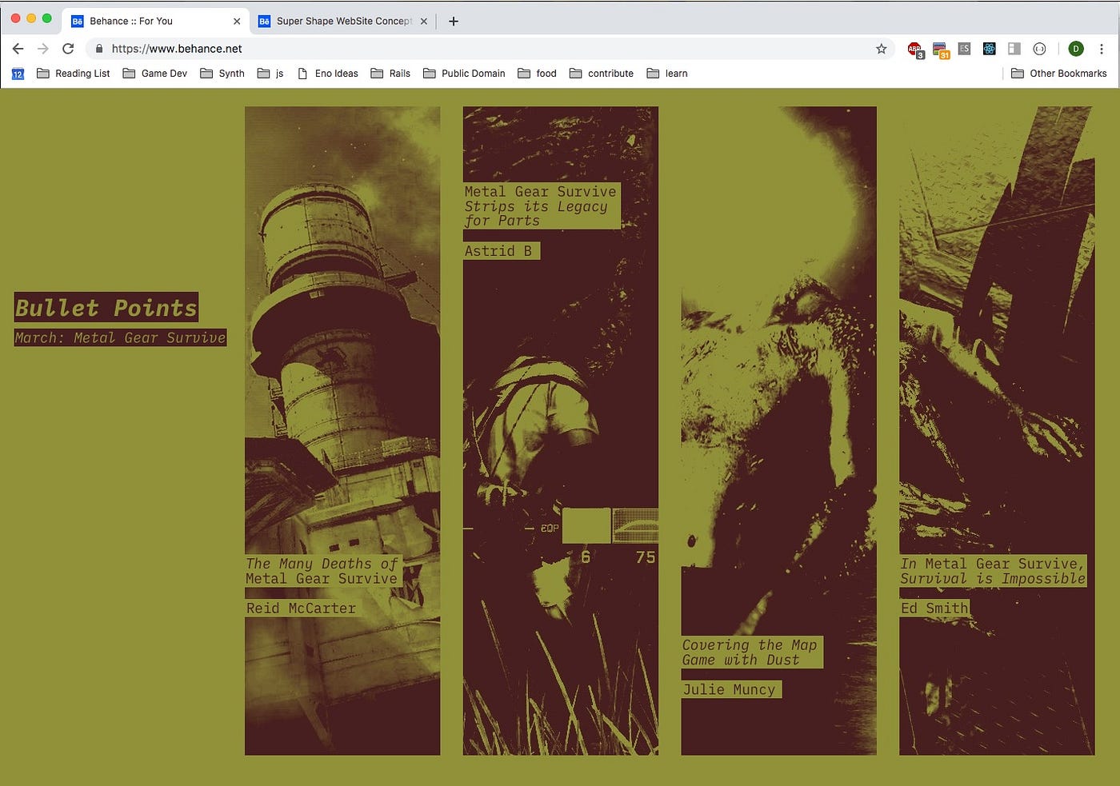
Task: Click author name Astrid B
Action: point(500,251)
